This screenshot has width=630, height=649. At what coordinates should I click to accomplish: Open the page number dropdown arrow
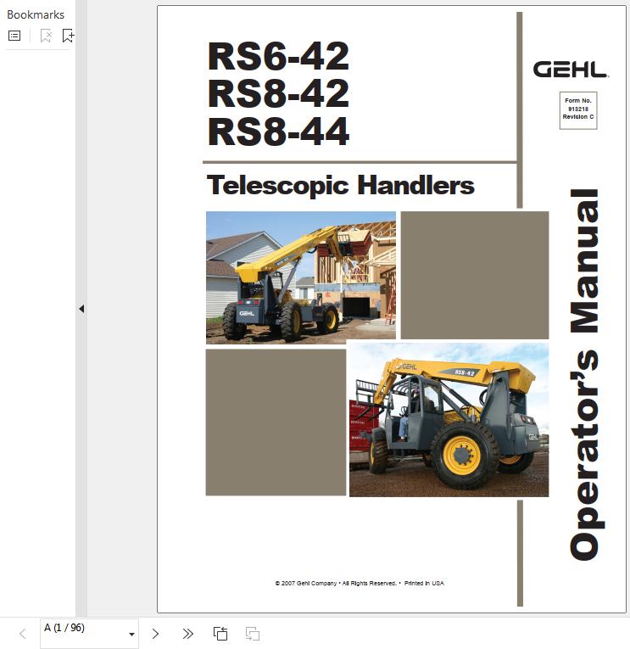(x=131, y=634)
